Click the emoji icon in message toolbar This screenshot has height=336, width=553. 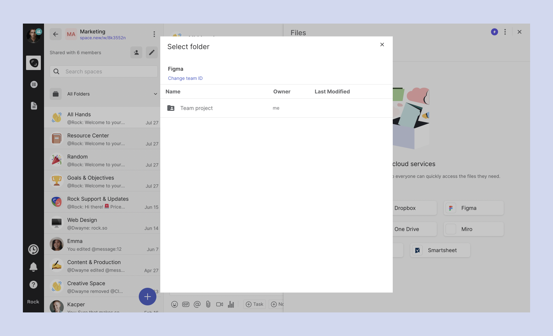[x=174, y=304]
